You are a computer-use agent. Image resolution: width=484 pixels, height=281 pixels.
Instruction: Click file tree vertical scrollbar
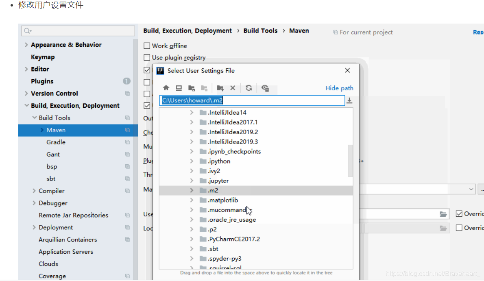(x=350, y=161)
